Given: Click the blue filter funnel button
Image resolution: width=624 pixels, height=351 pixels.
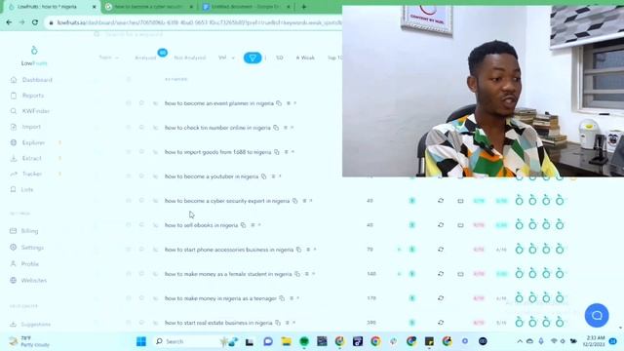Looking at the screenshot, I should click(253, 58).
